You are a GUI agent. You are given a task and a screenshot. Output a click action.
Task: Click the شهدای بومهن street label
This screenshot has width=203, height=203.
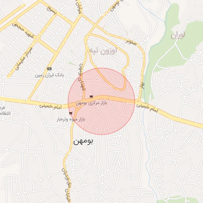(x=82, y=77)
